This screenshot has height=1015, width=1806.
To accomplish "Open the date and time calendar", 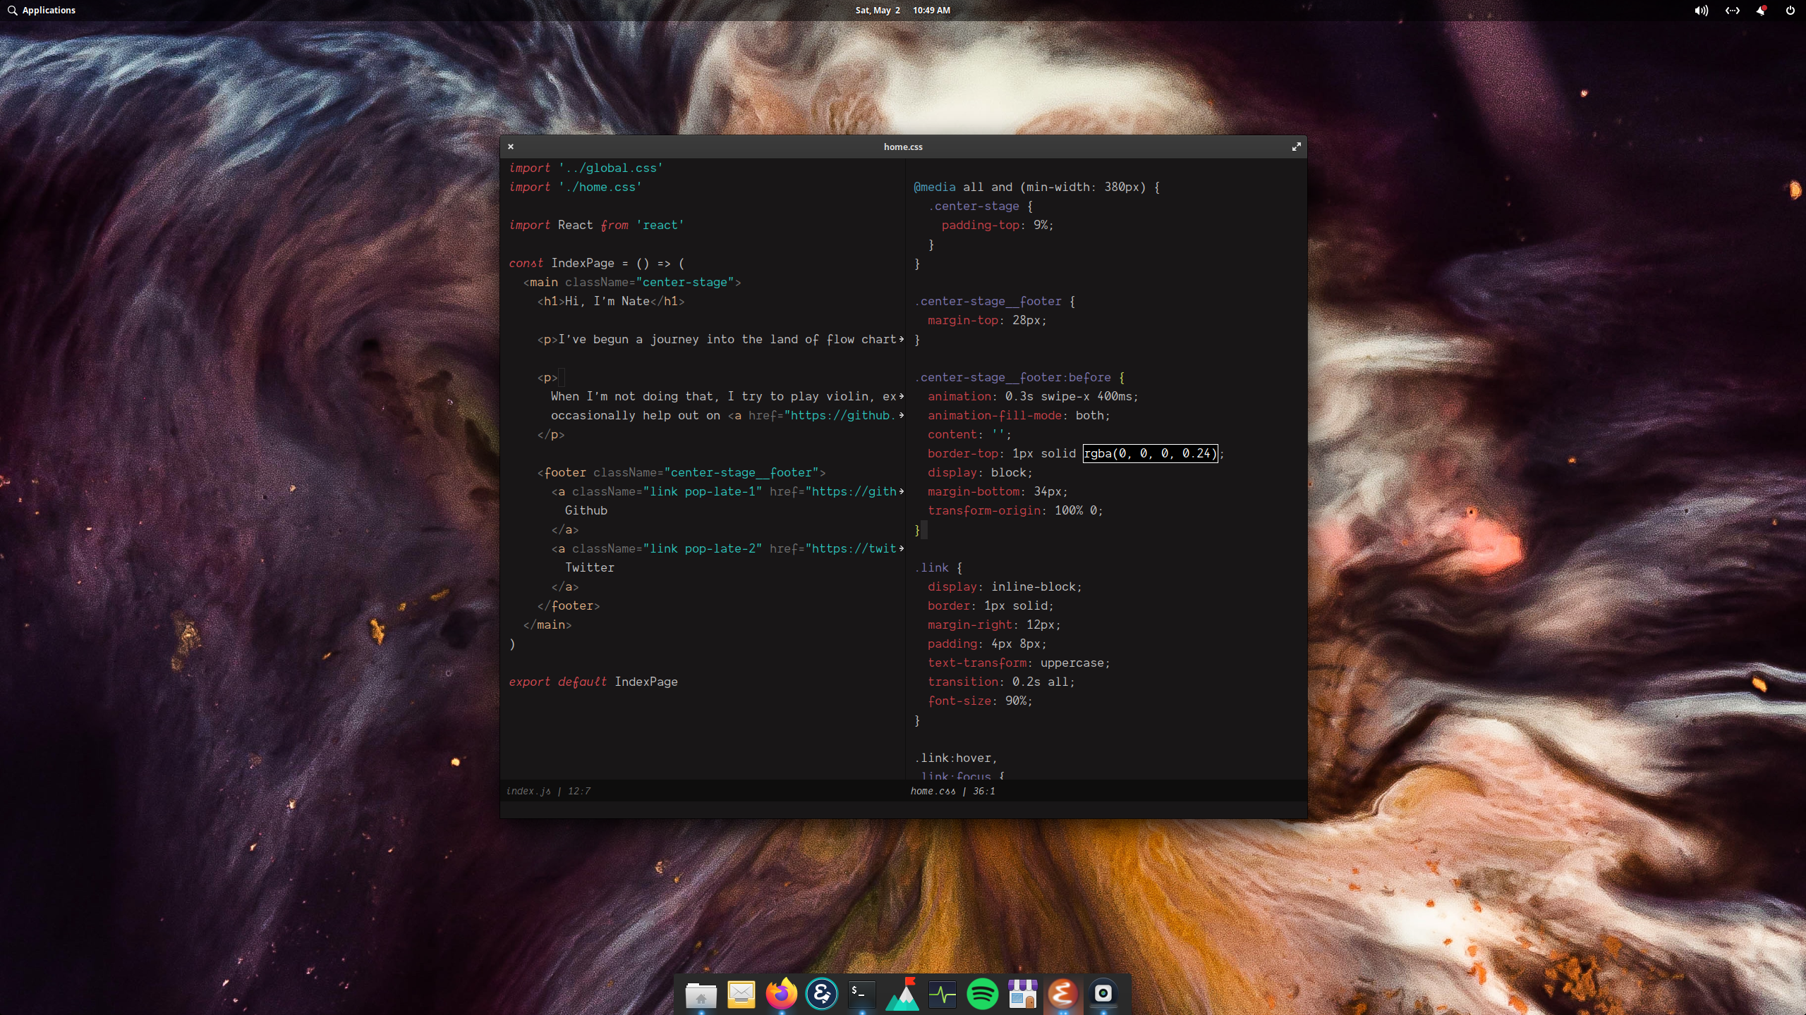I will [x=902, y=11].
